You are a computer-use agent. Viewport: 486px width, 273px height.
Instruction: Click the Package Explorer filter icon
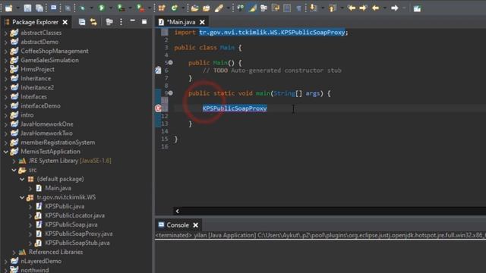[109, 22]
